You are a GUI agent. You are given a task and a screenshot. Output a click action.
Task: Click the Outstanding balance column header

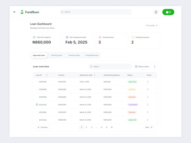[x=112, y=75]
